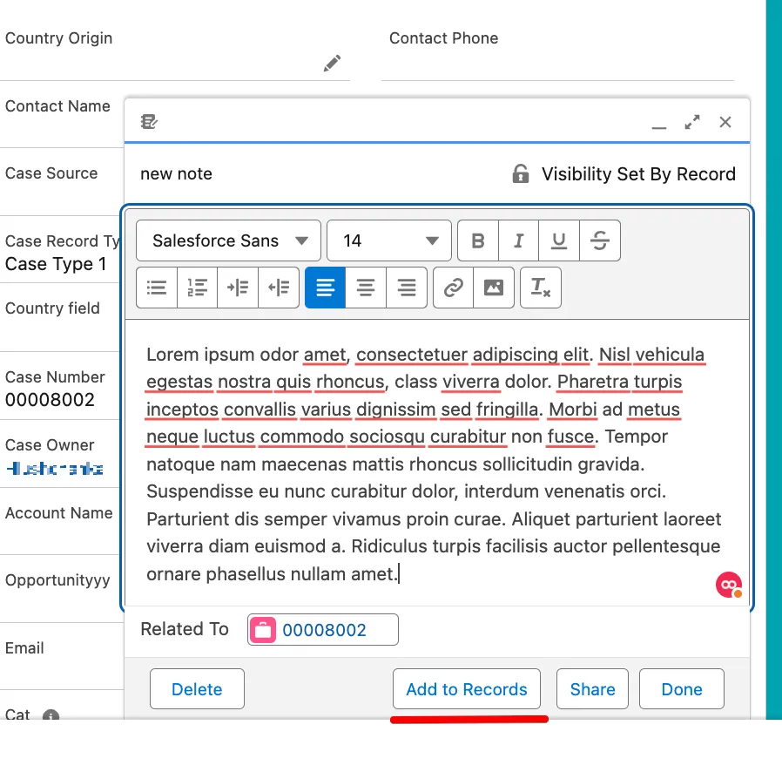This screenshot has width=782, height=772.
Task: Click the Add to Records button
Action: [x=467, y=689]
